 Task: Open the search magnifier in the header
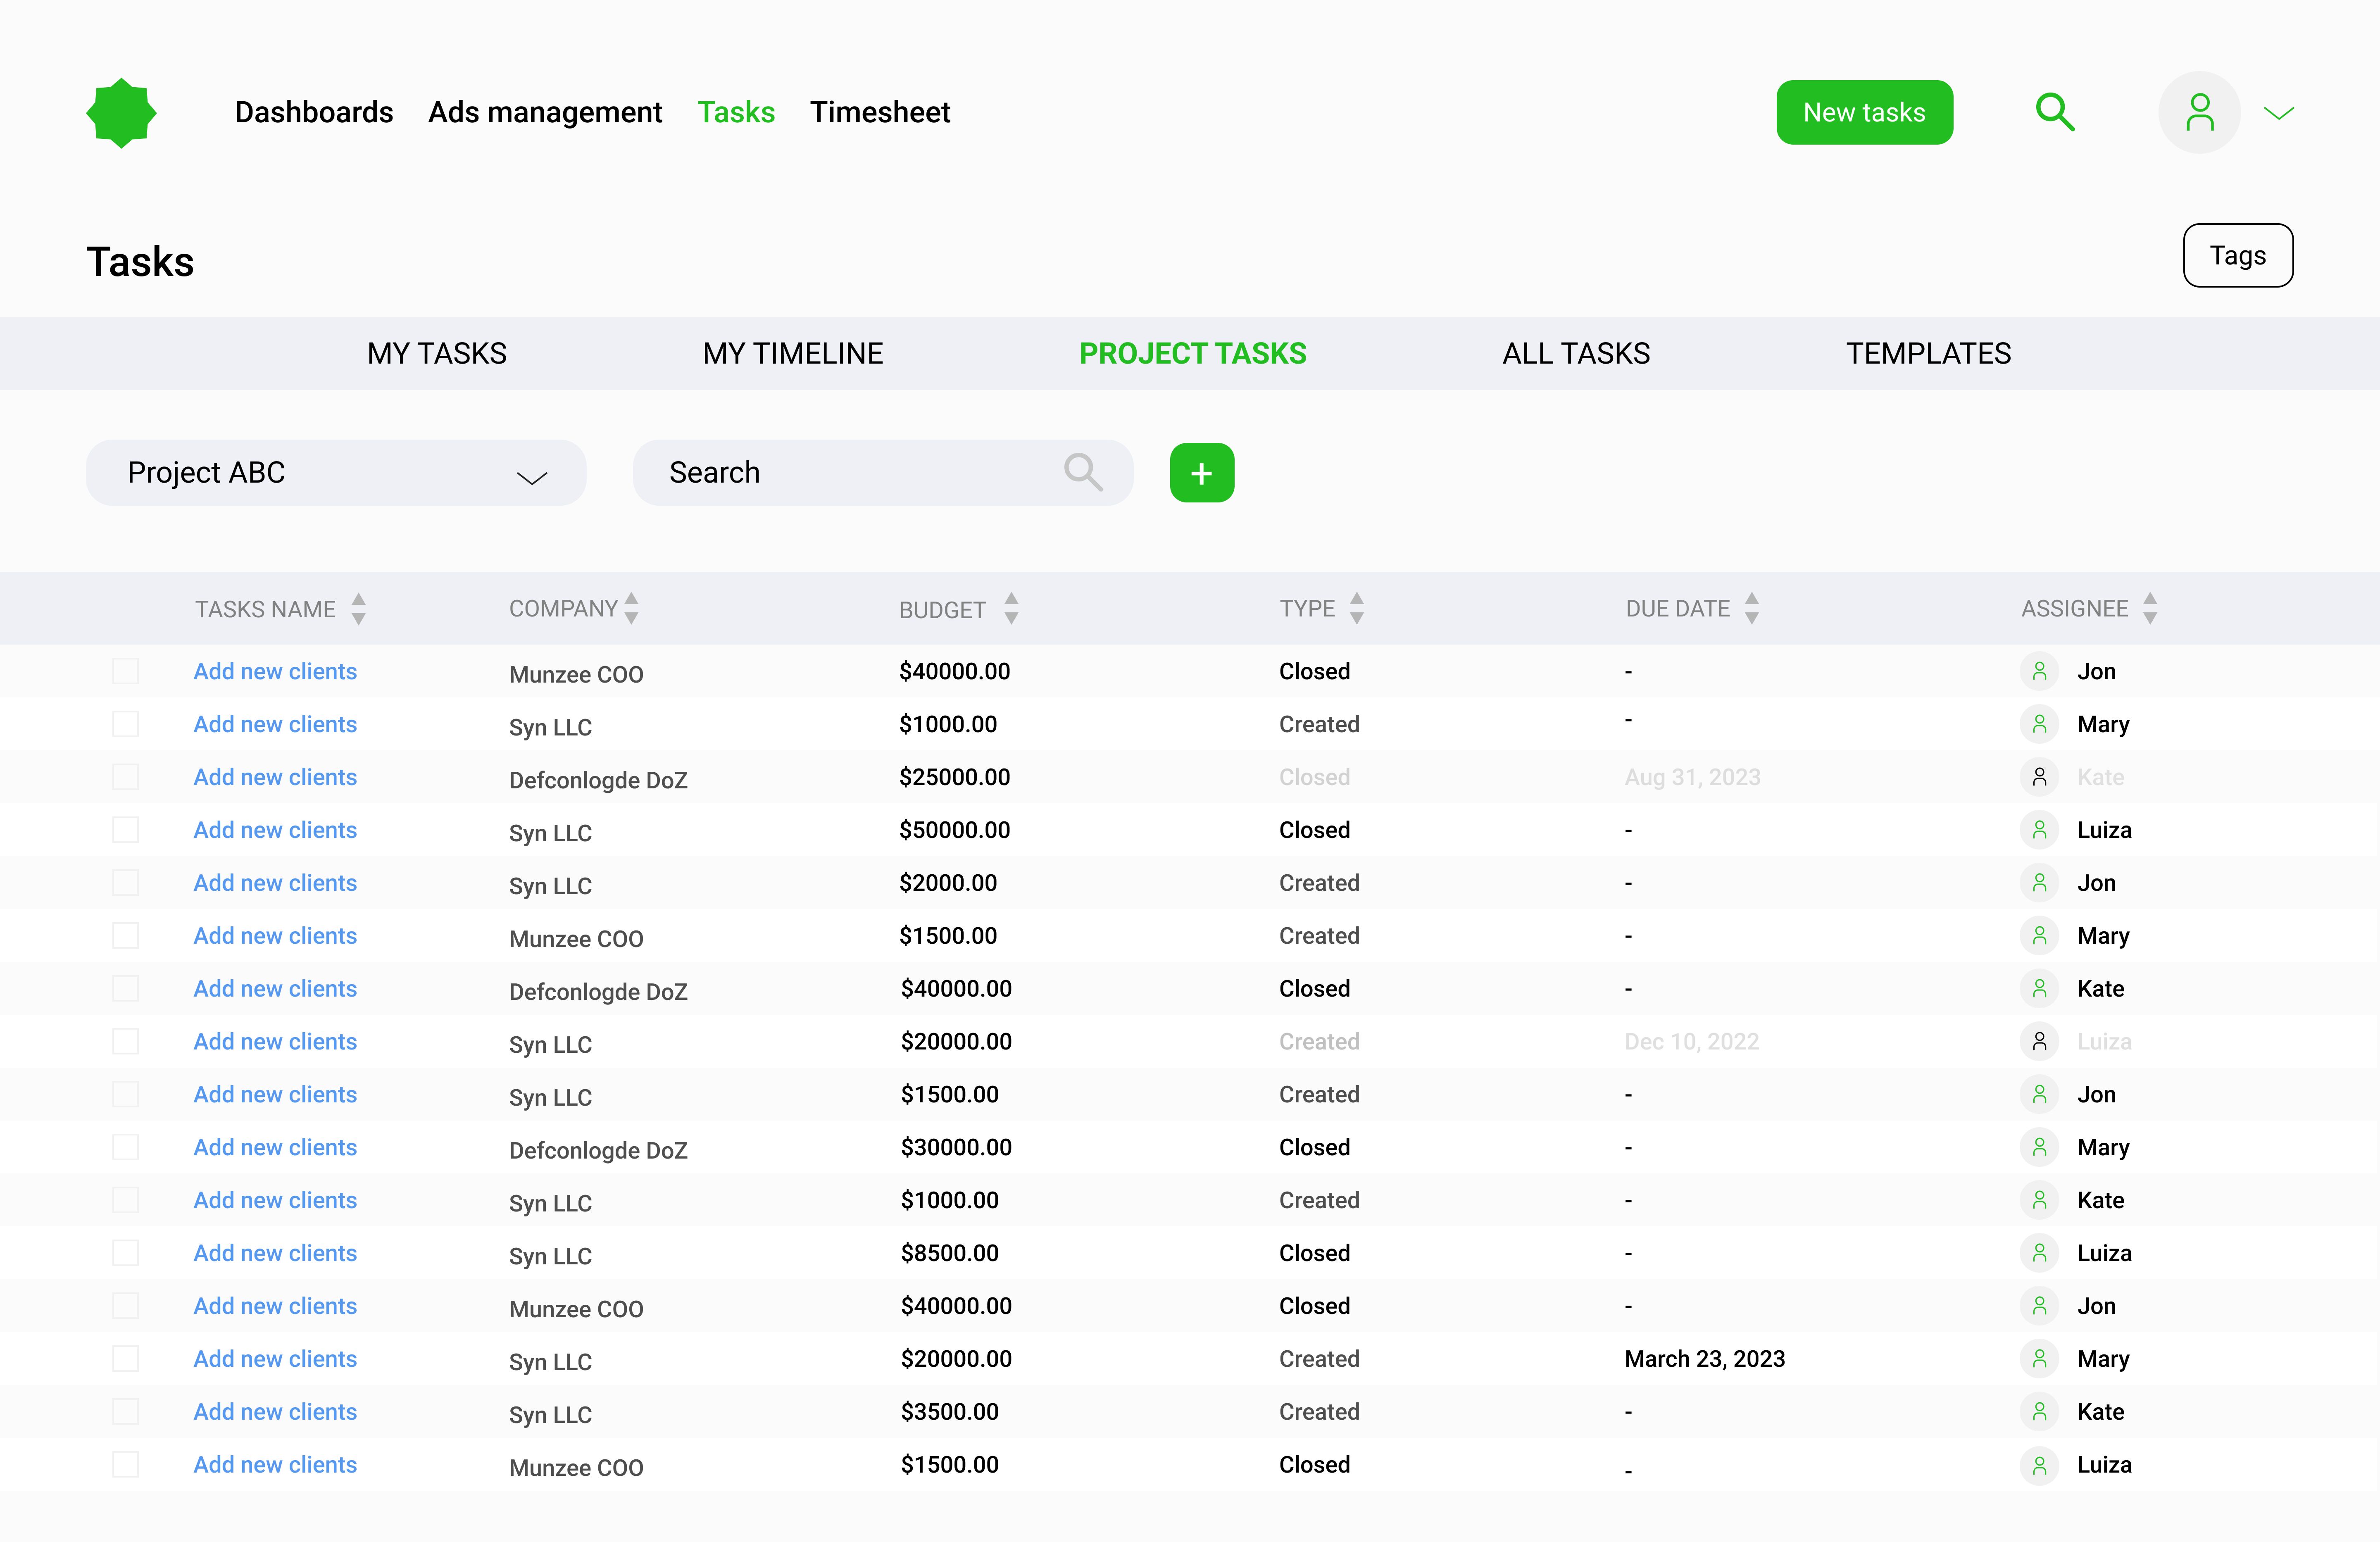2054,112
